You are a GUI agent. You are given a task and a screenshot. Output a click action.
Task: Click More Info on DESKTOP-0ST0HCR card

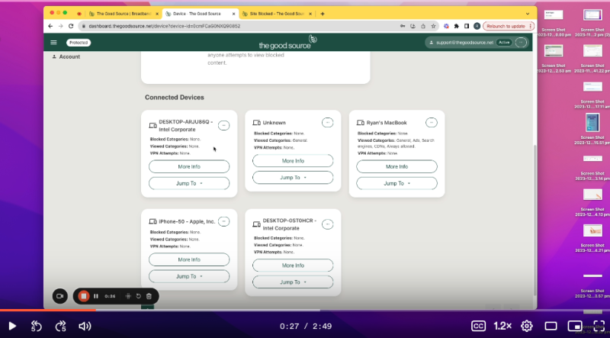(x=293, y=266)
